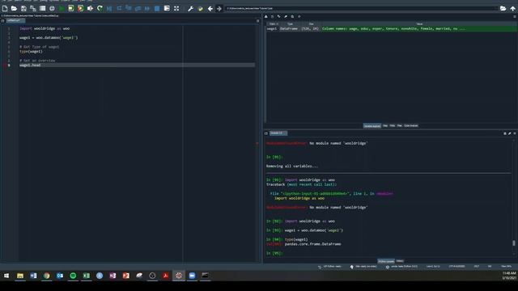The image size is (518, 291).
Task: Remove all variables in Variable explorer
Action: tap(286, 16)
